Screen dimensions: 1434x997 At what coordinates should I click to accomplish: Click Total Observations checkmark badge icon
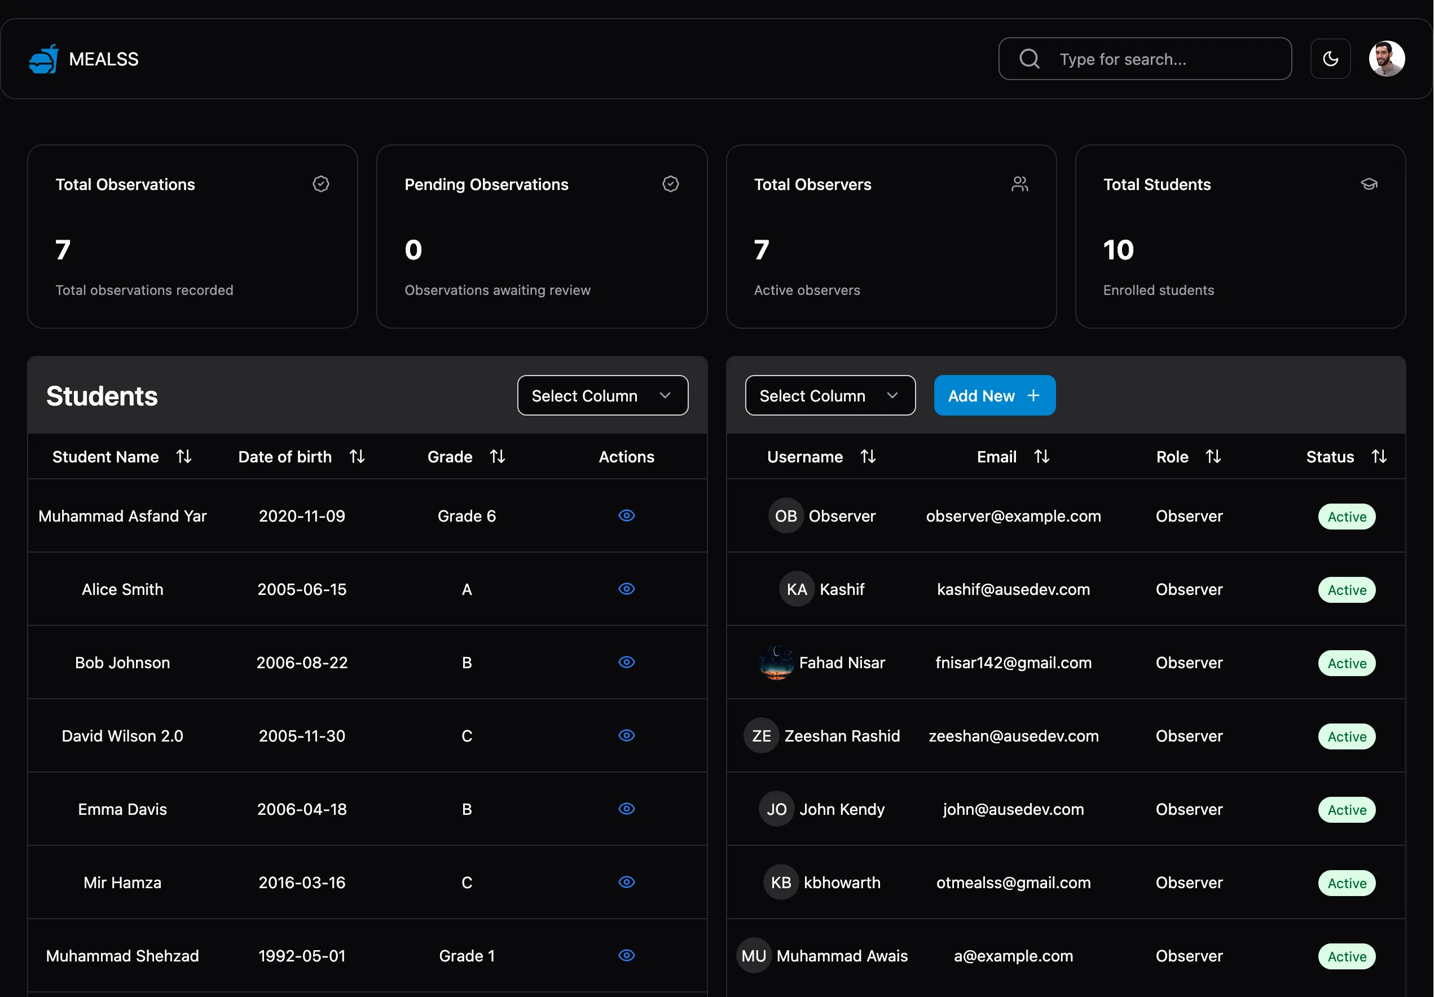tap(321, 184)
